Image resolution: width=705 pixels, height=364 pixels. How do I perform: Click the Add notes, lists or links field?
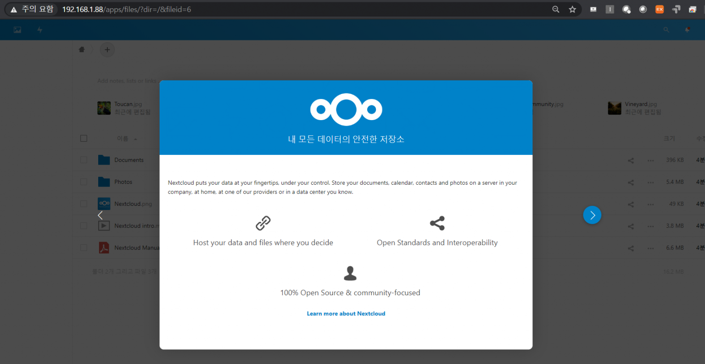coord(127,81)
